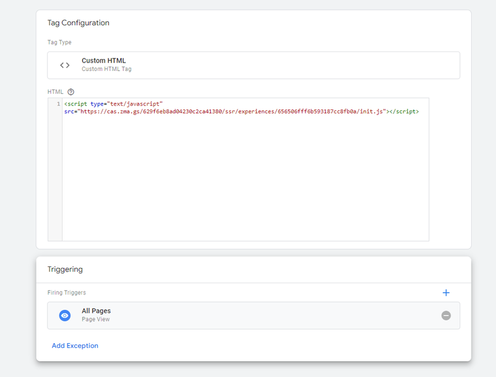Click the 'Custom HTML Tag' subtitle text
Image resolution: width=496 pixels, height=377 pixels.
pyautogui.click(x=106, y=69)
